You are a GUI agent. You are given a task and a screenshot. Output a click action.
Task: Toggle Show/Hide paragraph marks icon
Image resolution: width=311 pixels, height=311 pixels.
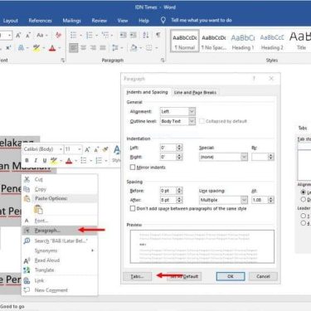point(158,35)
